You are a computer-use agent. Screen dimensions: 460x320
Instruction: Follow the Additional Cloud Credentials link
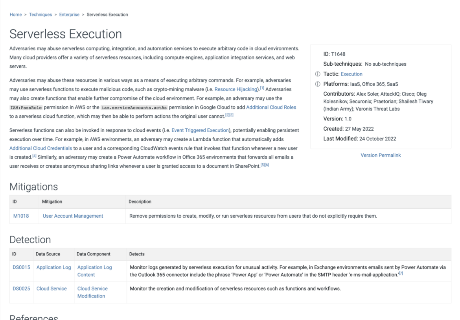click(x=40, y=148)
